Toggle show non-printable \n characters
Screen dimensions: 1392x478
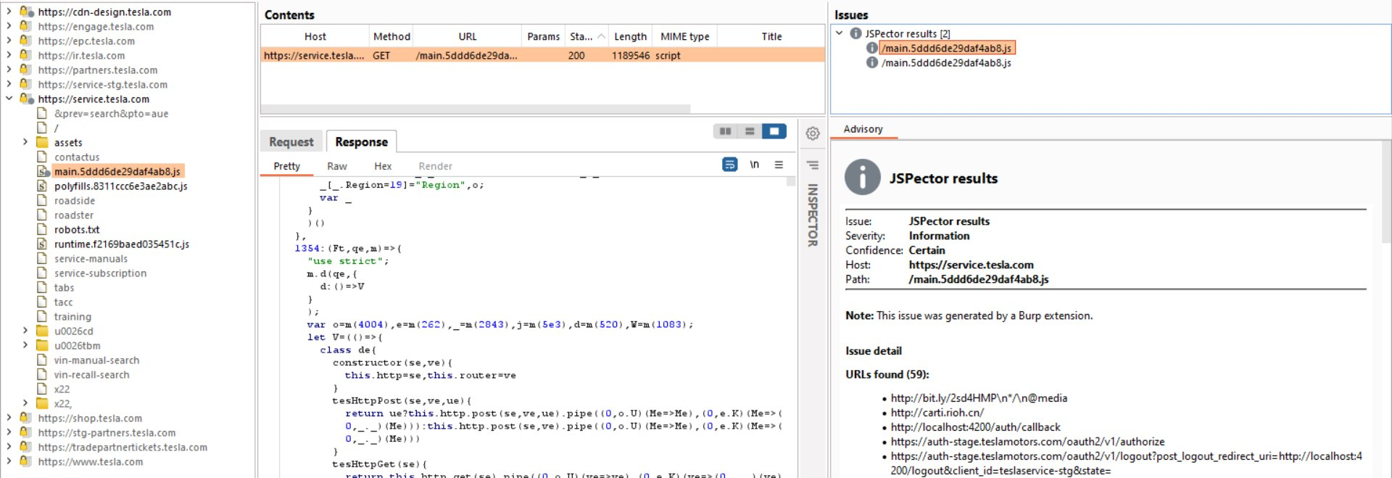pyautogui.click(x=754, y=165)
